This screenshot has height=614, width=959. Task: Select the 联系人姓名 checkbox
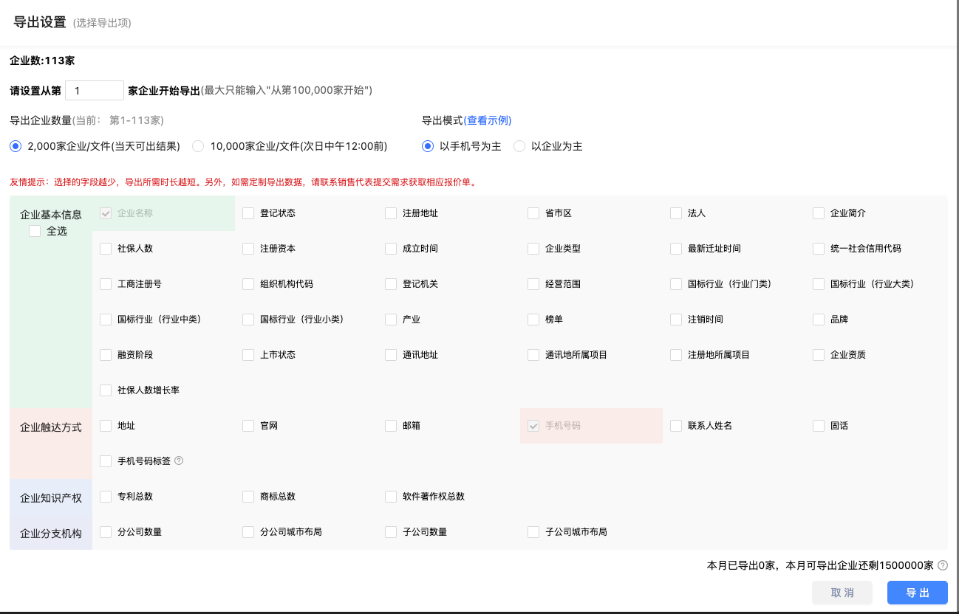(676, 426)
